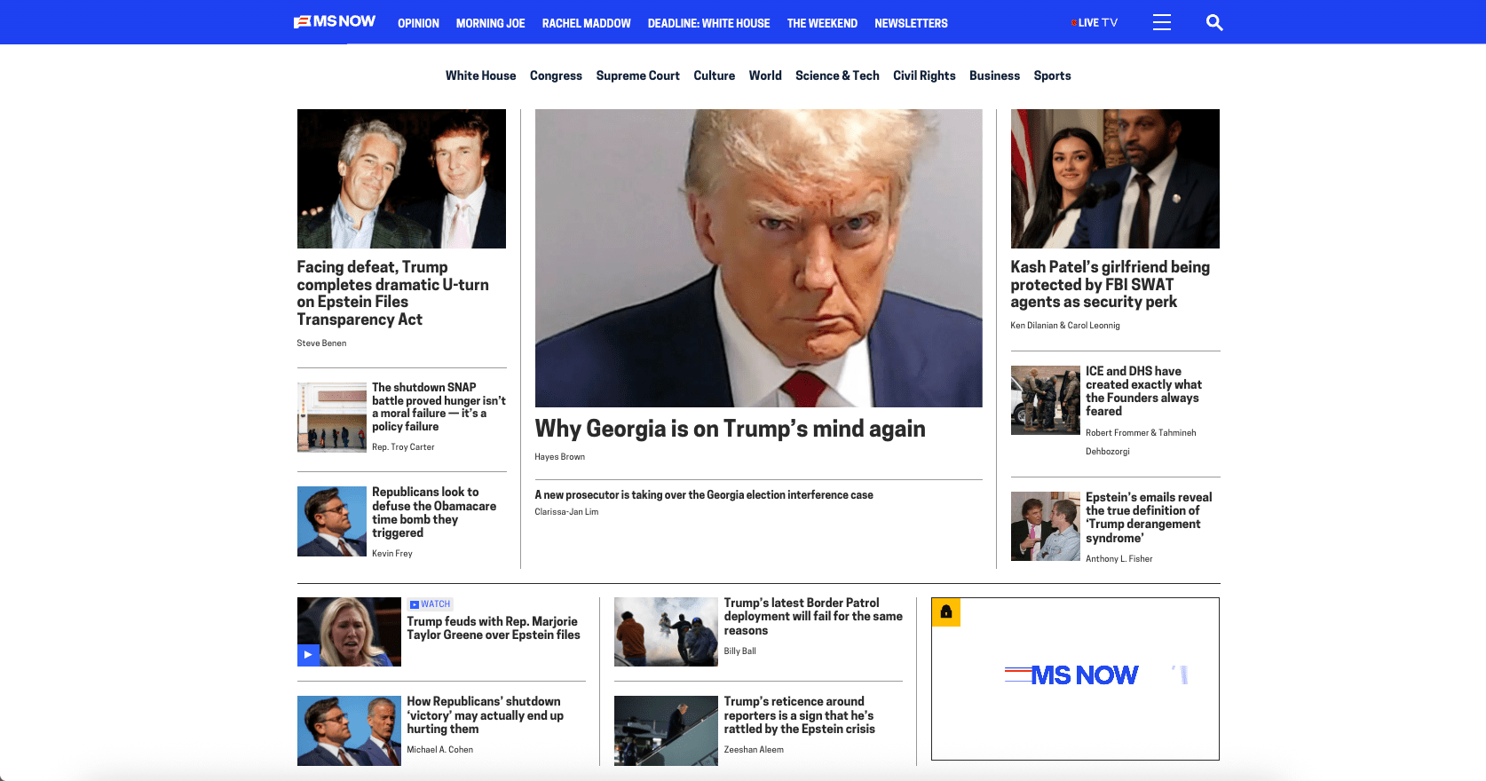The width and height of the screenshot is (1486, 781).
Task: Play the Marjorie Taylor Greene video
Action: (x=308, y=654)
